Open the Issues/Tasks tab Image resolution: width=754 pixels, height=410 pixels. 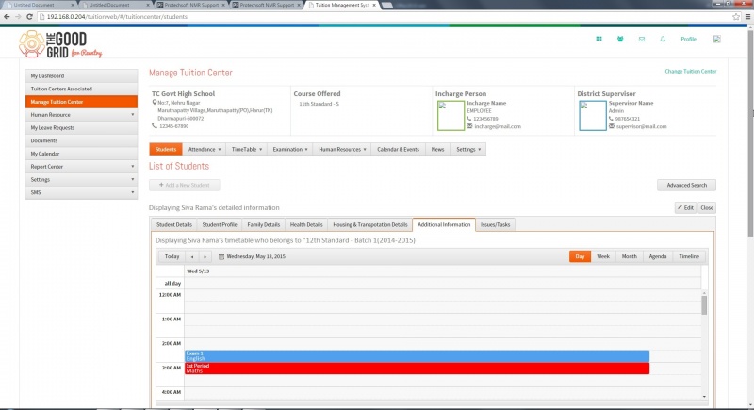point(496,225)
